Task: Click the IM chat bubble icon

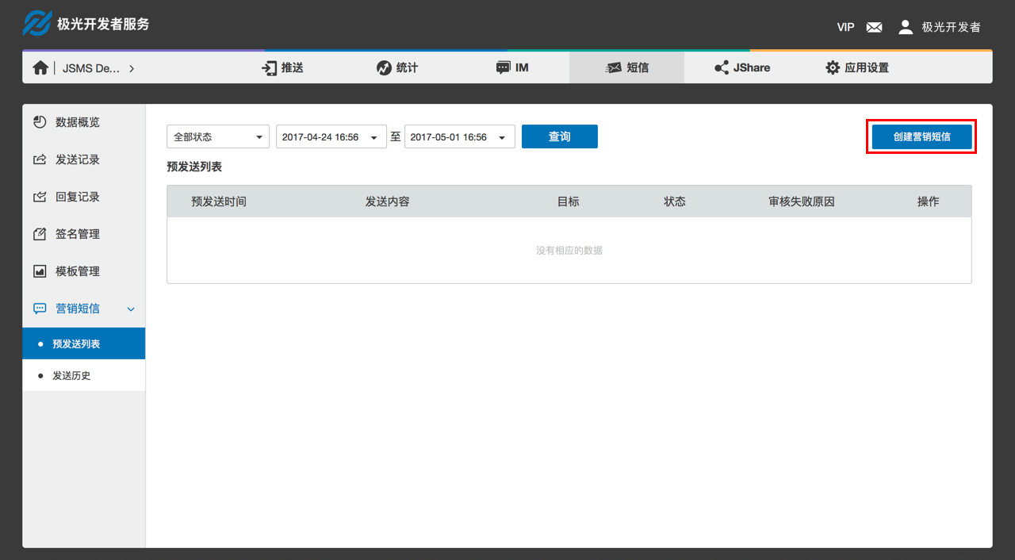Action: (x=503, y=68)
